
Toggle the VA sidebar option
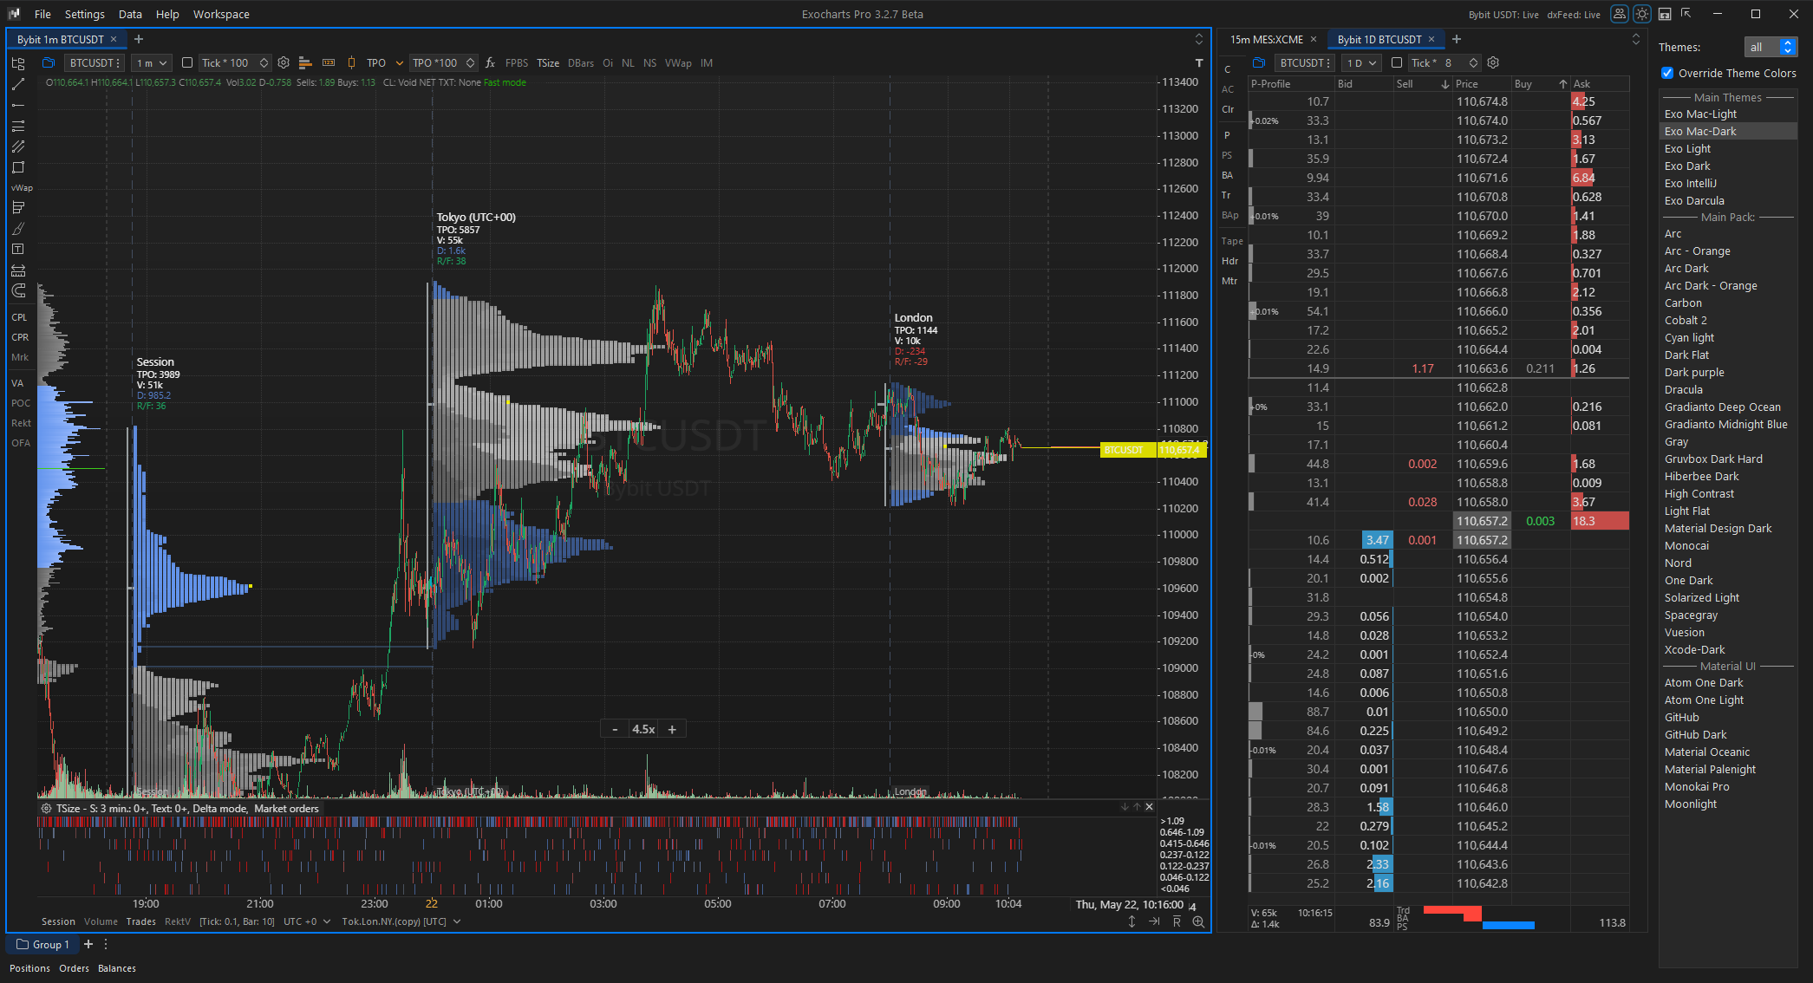click(x=17, y=383)
